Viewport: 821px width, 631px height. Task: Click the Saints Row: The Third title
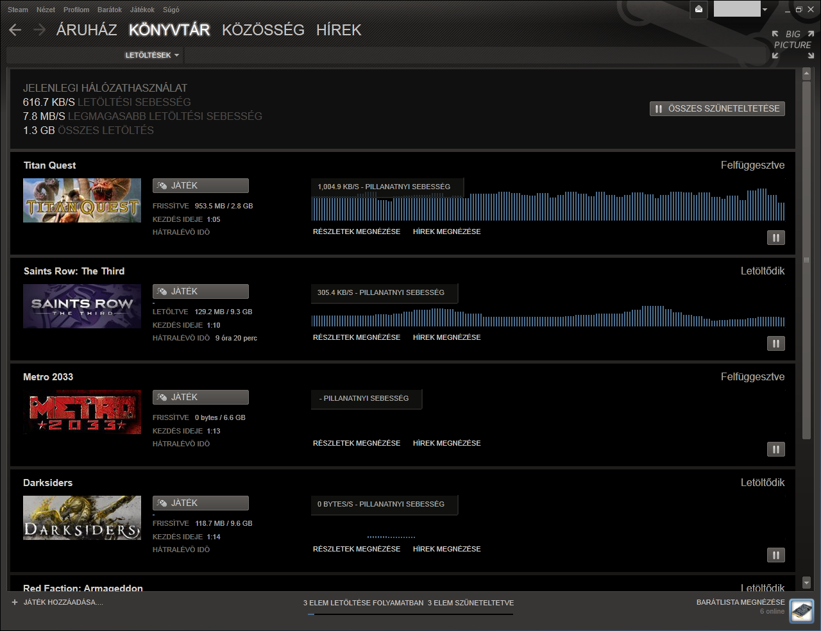tap(74, 271)
